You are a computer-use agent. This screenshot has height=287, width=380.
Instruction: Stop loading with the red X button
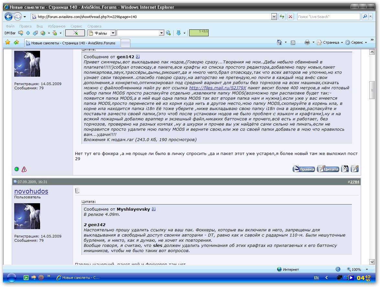pos(290,17)
